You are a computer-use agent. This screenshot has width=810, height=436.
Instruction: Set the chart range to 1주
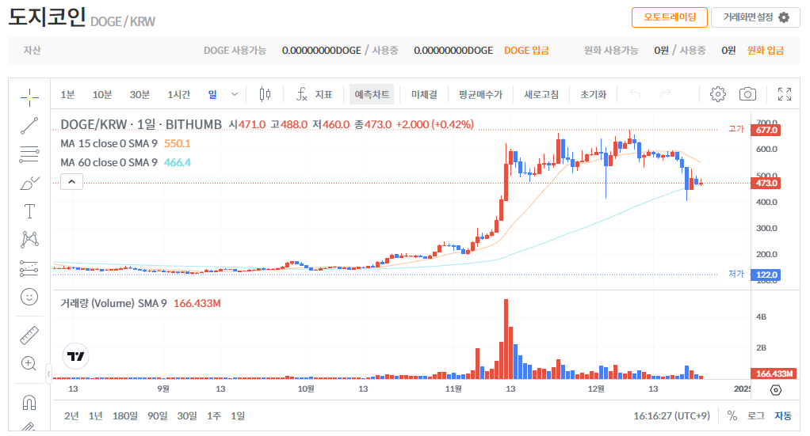click(x=214, y=416)
